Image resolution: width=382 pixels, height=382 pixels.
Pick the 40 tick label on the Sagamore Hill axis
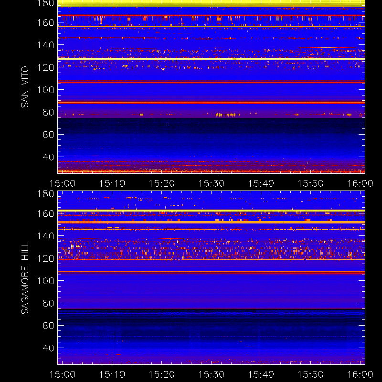pos(48,348)
